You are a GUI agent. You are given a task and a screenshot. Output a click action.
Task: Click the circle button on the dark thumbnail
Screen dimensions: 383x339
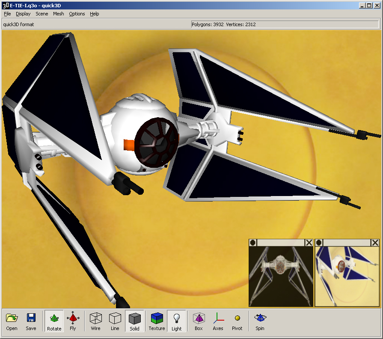(x=253, y=243)
